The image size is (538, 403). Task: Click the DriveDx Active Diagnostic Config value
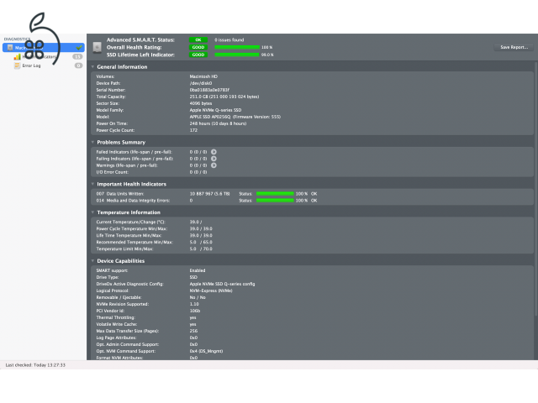(222, 284)
